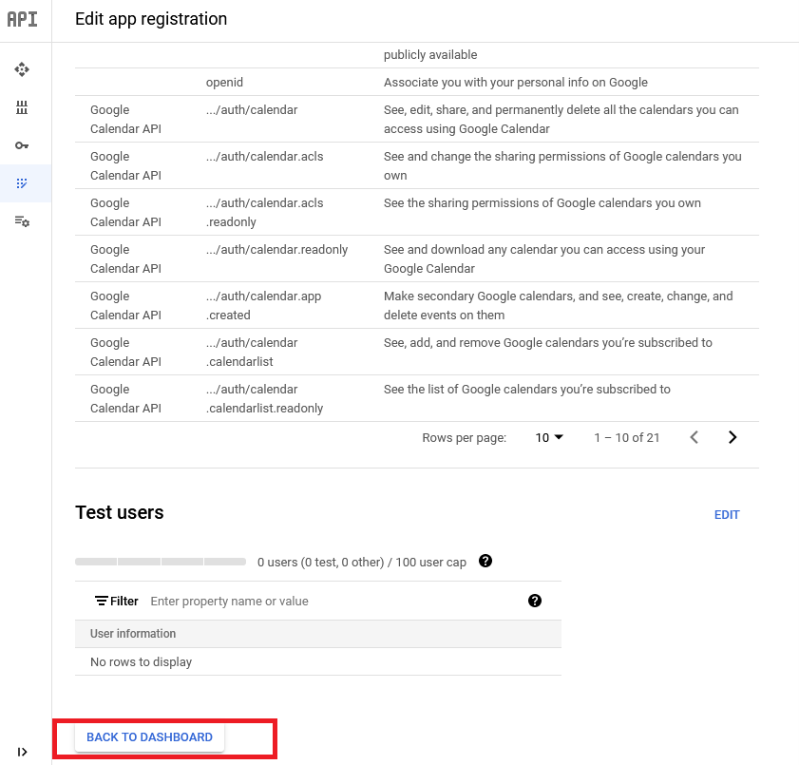Image resolution: width=799 pixels, height=765 pixels.
Task: Click 'Make secondary Google calendars' description
Action: pos(558,305)
